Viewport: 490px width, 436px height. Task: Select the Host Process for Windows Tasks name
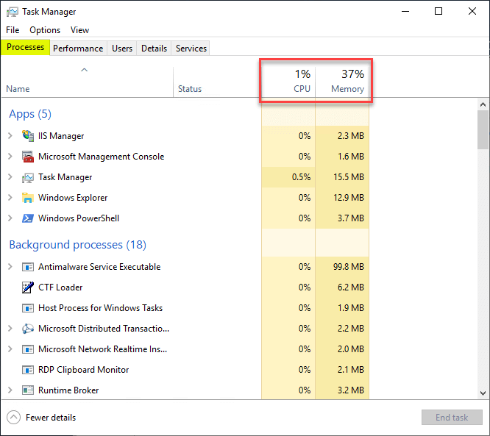(100, 308)
